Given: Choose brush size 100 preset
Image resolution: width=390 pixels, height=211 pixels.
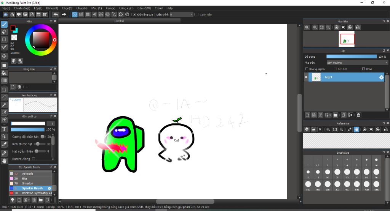Looking at the screenshot, I should pyautogui.click(x=308, y=186).
